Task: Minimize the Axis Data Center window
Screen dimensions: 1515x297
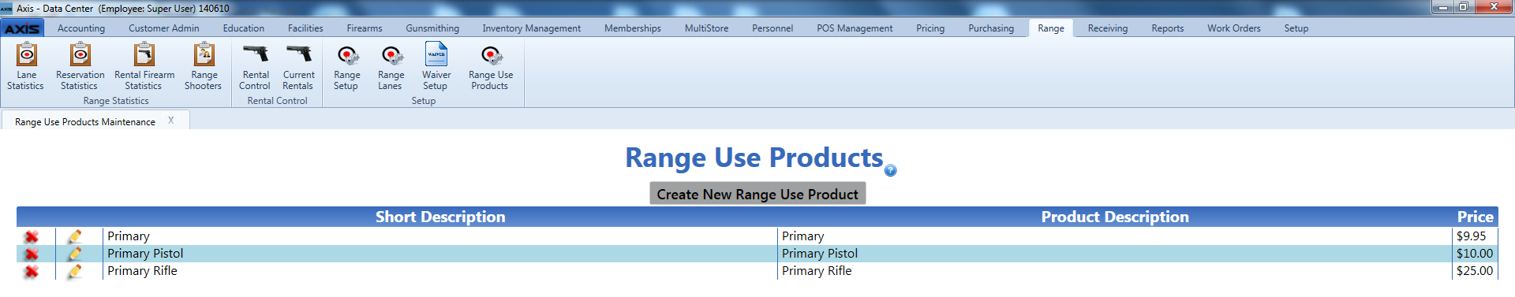Action: pyautogui.click(x=1443, y=7)
